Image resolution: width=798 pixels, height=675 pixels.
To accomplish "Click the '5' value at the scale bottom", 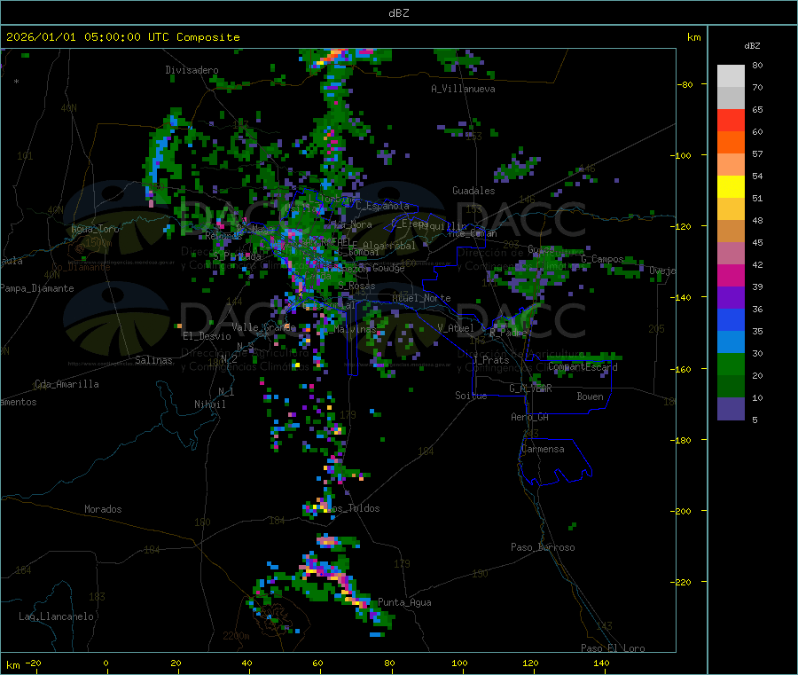I will (x=755, y=420).
